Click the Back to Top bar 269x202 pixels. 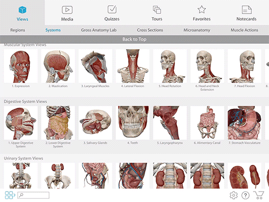(134, 39)
